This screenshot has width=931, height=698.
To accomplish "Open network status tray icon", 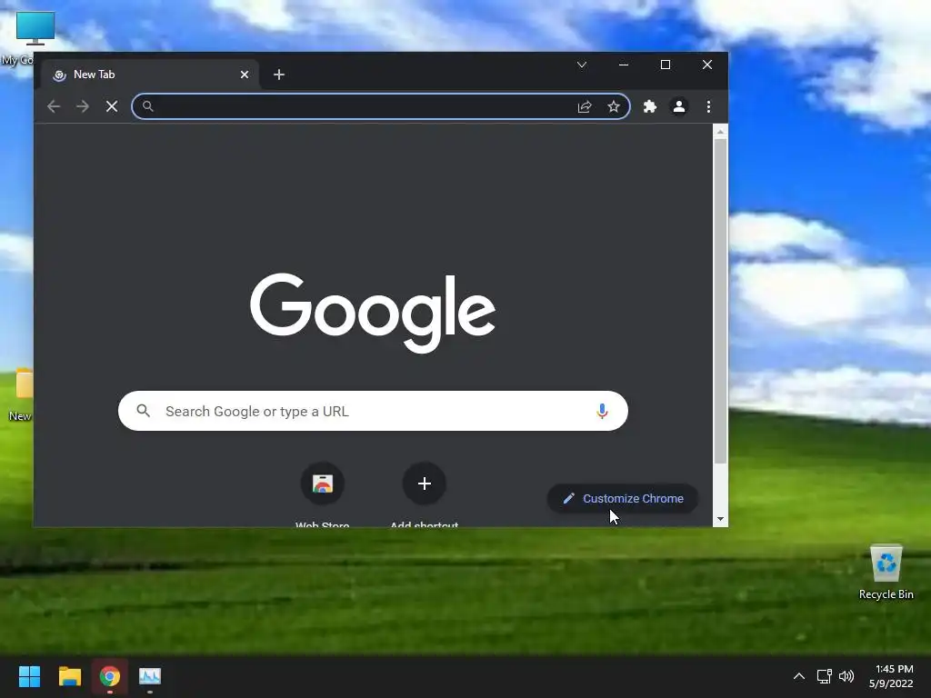I will coord(824,676).
